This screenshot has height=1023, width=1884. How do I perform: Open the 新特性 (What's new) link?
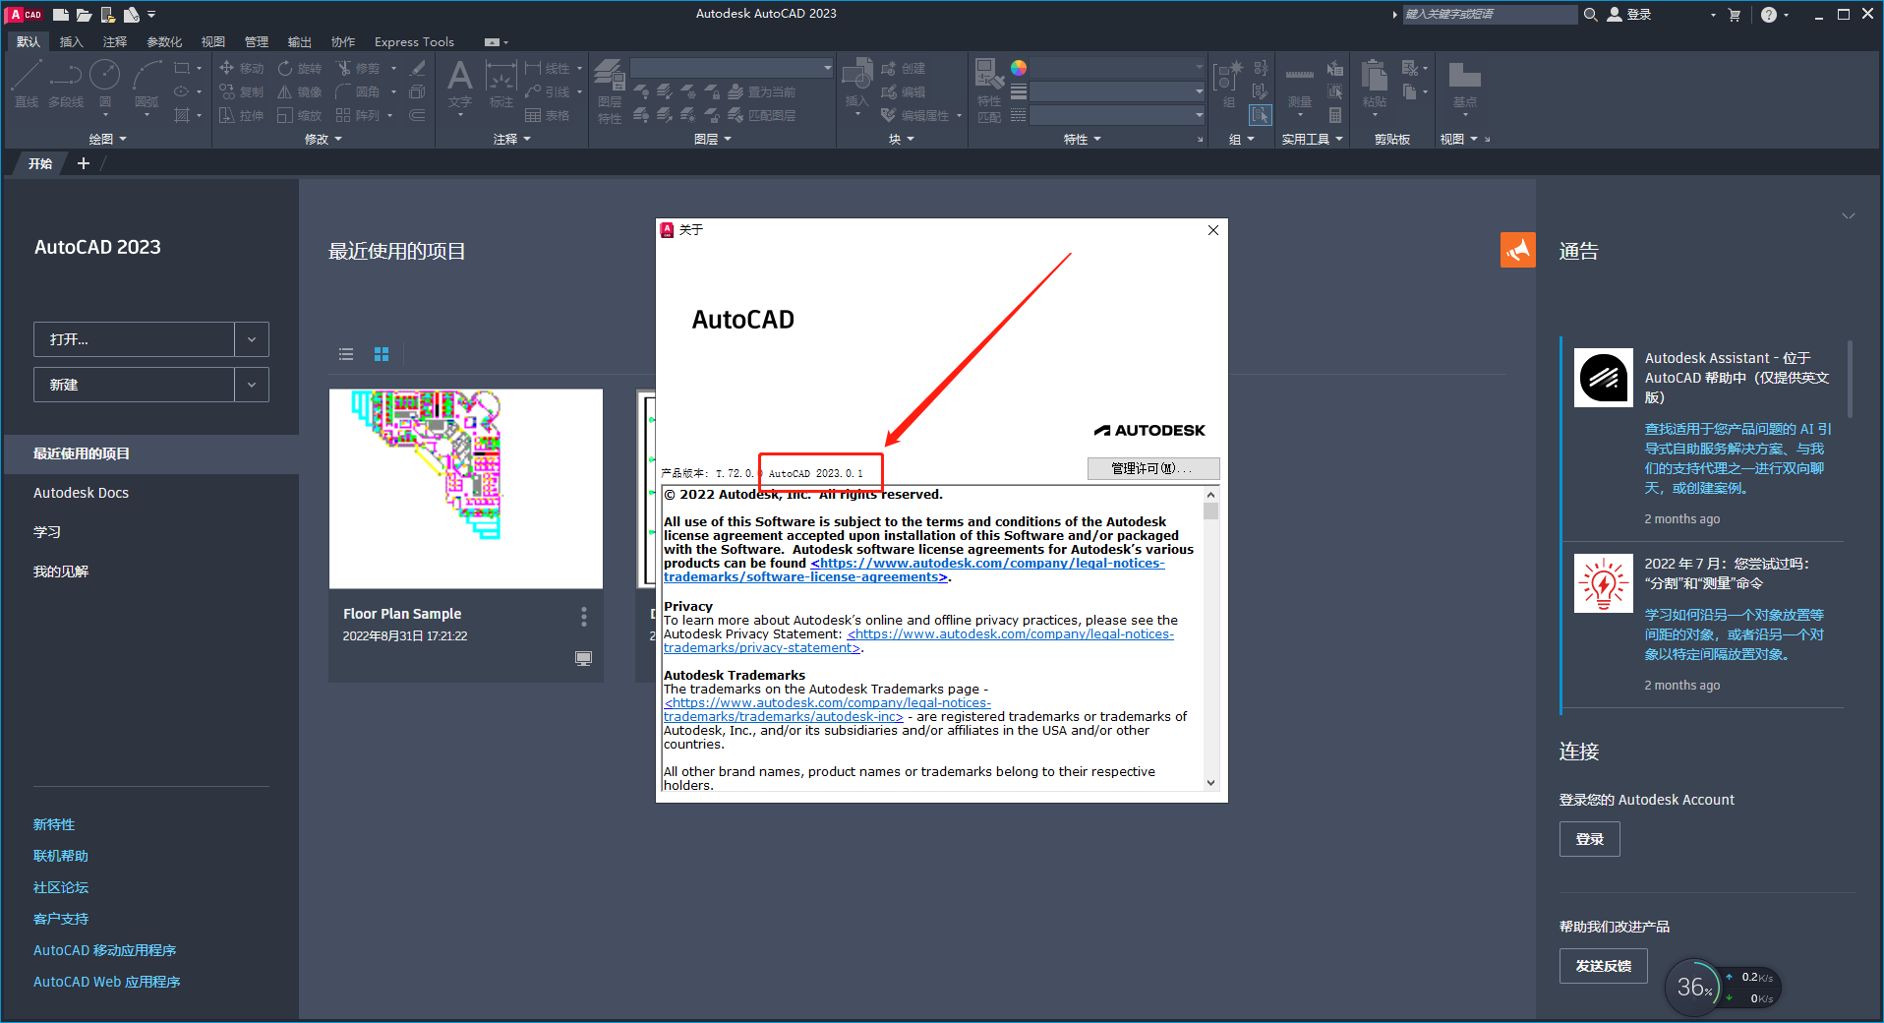click(x=54, y=824)
